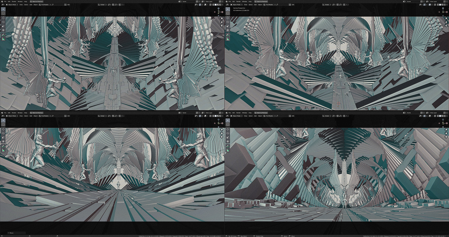
Task: Open the Edit menu in top-left window
Action: [x=9, y=1]
